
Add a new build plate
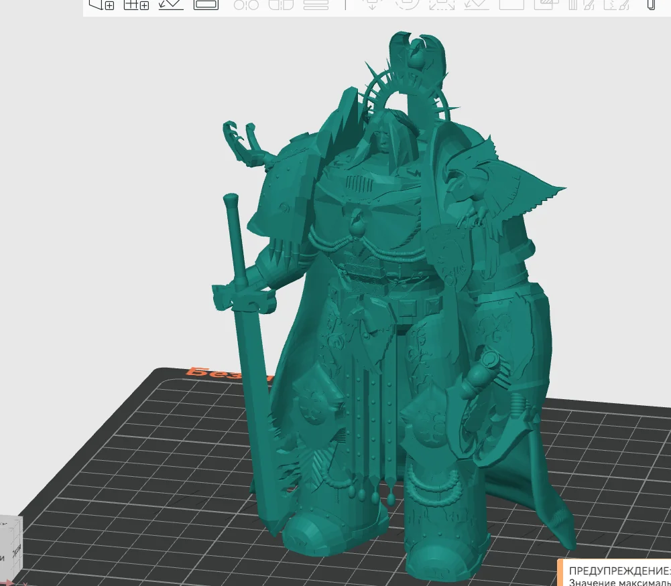(137, 5)
